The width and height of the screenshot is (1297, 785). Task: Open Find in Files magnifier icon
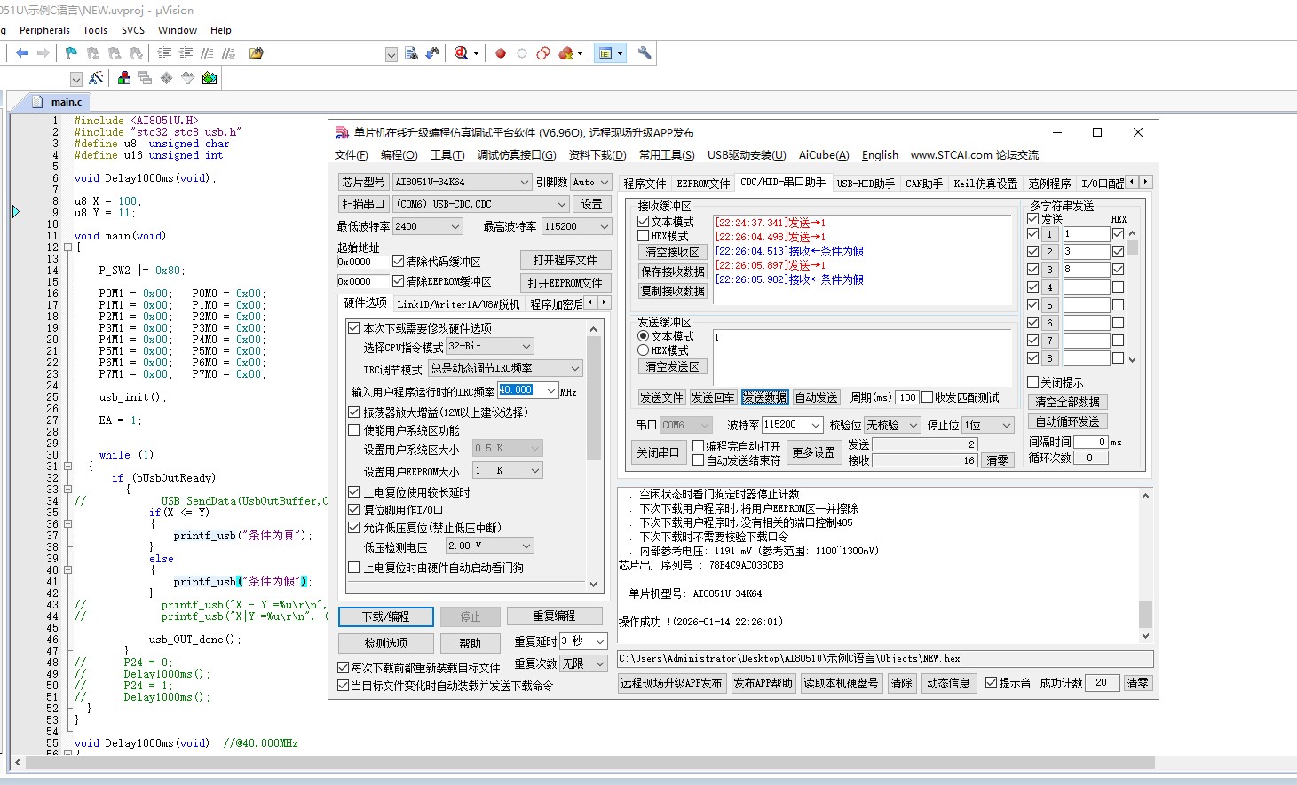point(411,53)
